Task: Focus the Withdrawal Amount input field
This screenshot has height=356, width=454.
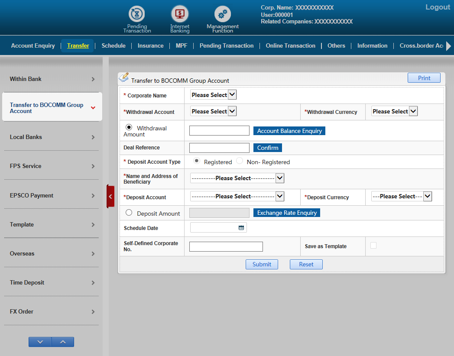Action: [x=219, y=130]
